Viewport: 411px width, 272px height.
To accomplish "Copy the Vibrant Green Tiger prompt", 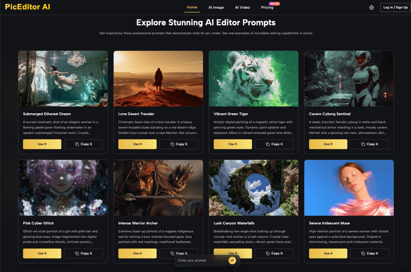I will (274, 144).
